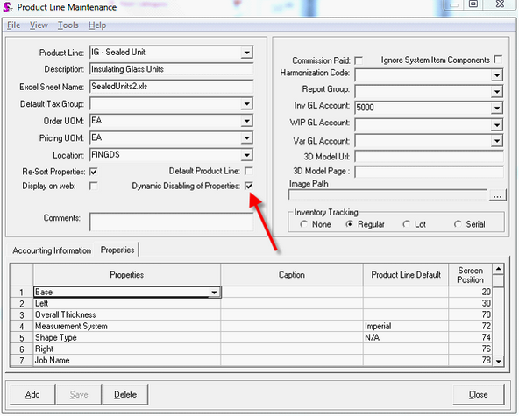Click the app icon in the title bar

(x=7, y=7)
